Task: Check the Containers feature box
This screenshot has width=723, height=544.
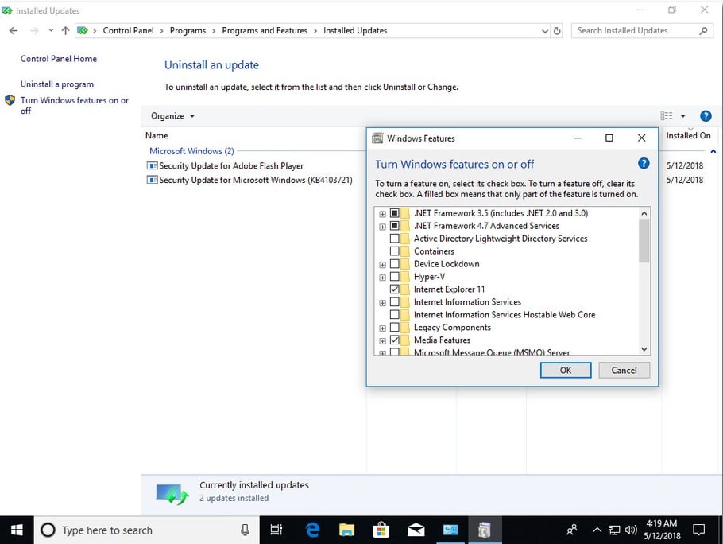Action: tap(395, 251)
